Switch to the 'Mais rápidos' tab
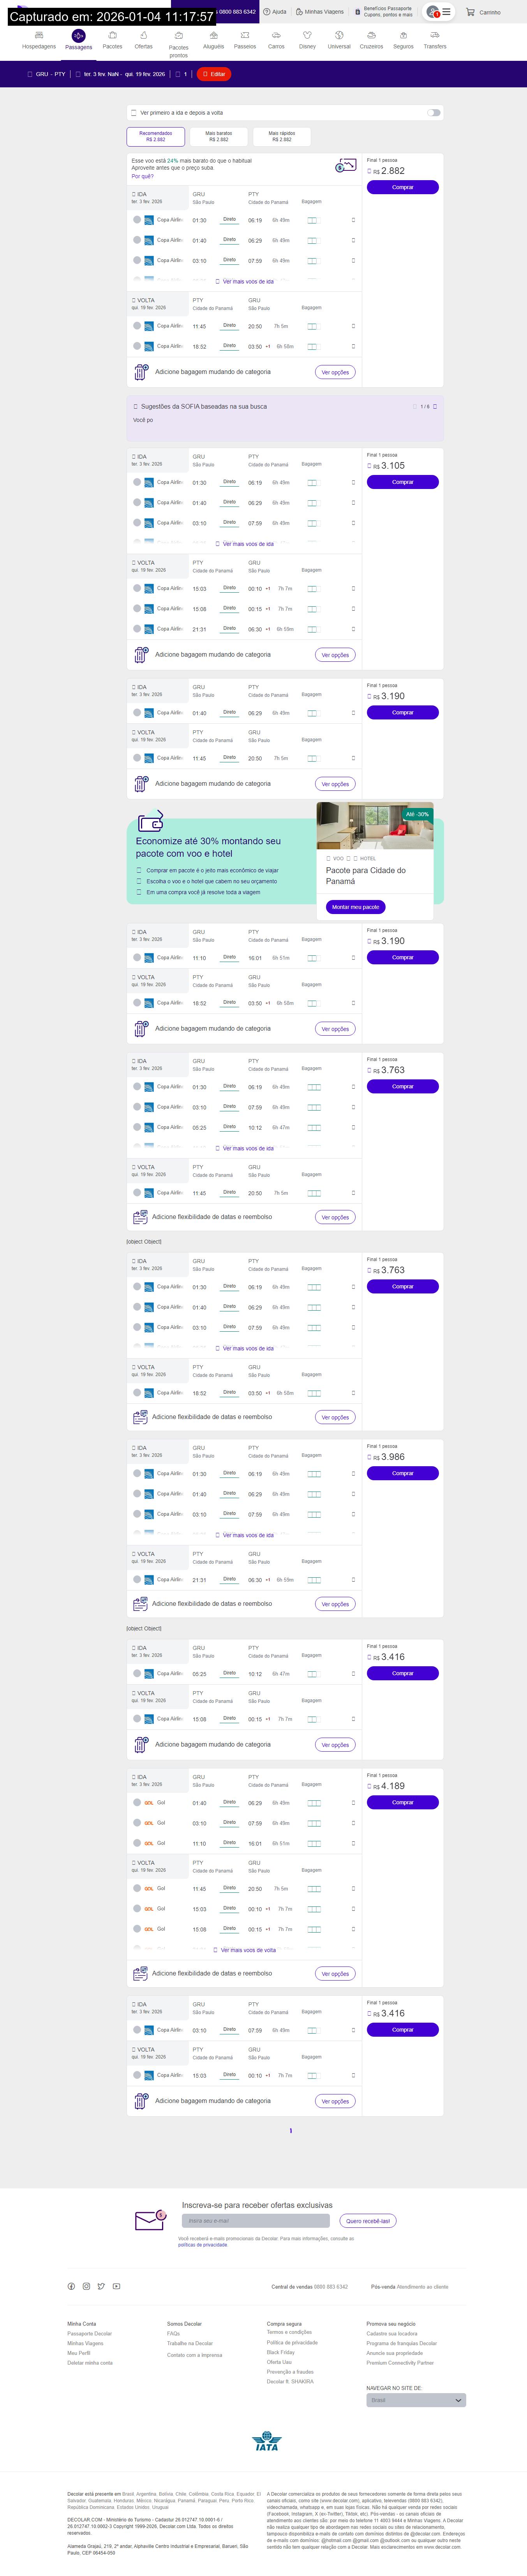The height and width of the screenshot is (2576, 527). coord(282,136)
